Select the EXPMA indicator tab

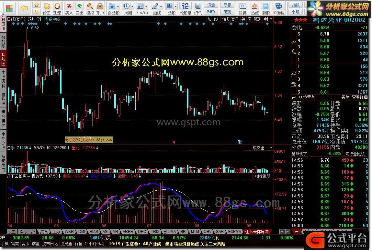(234, 232)
